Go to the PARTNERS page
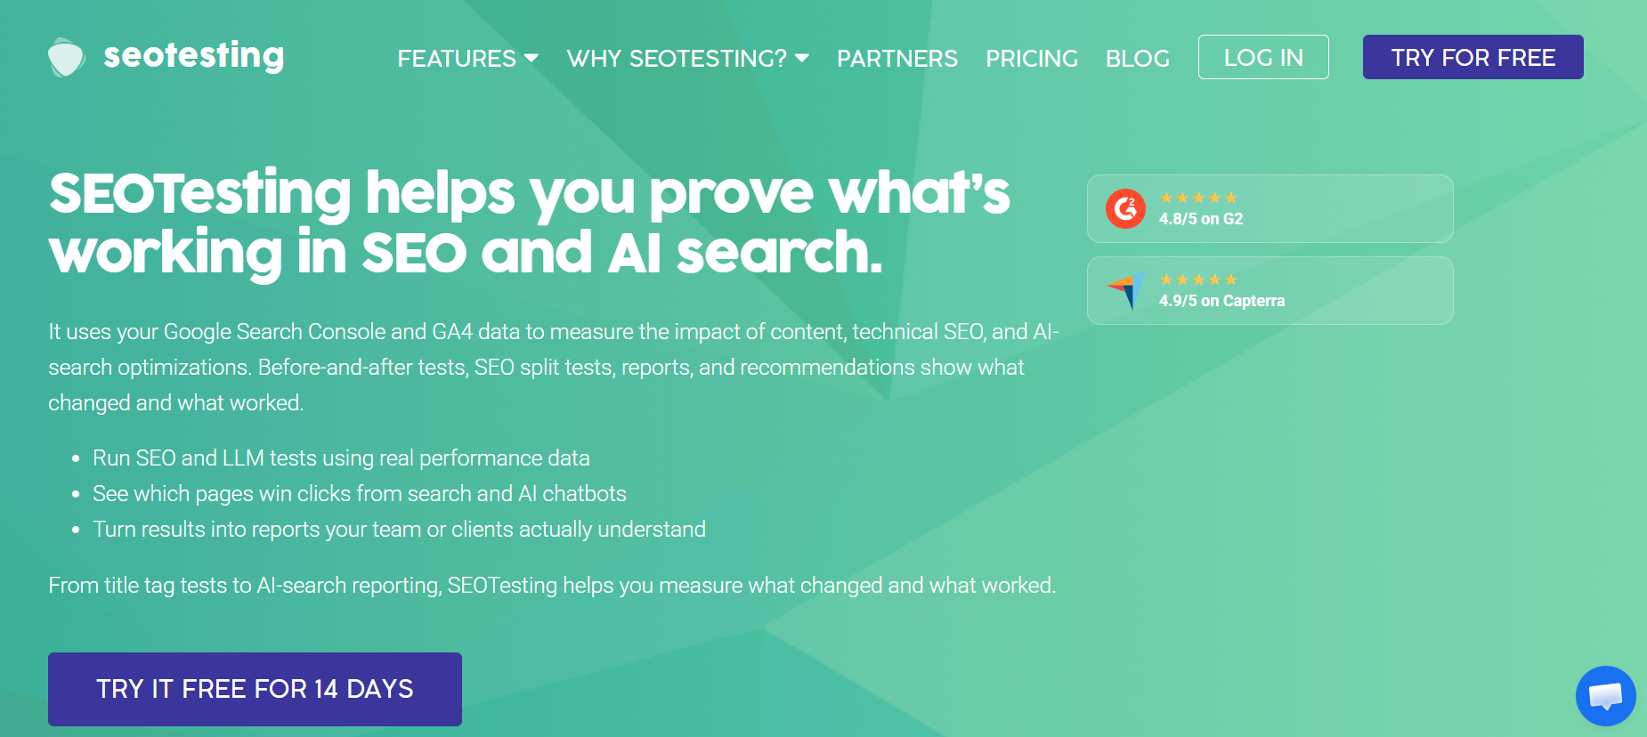 [x=897, y=59]
